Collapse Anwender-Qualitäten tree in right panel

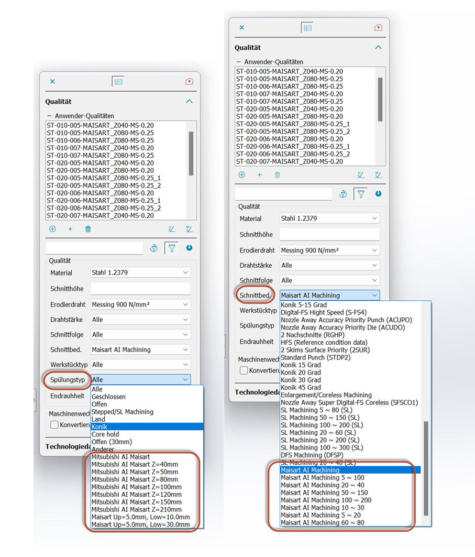tap(238, 62)
